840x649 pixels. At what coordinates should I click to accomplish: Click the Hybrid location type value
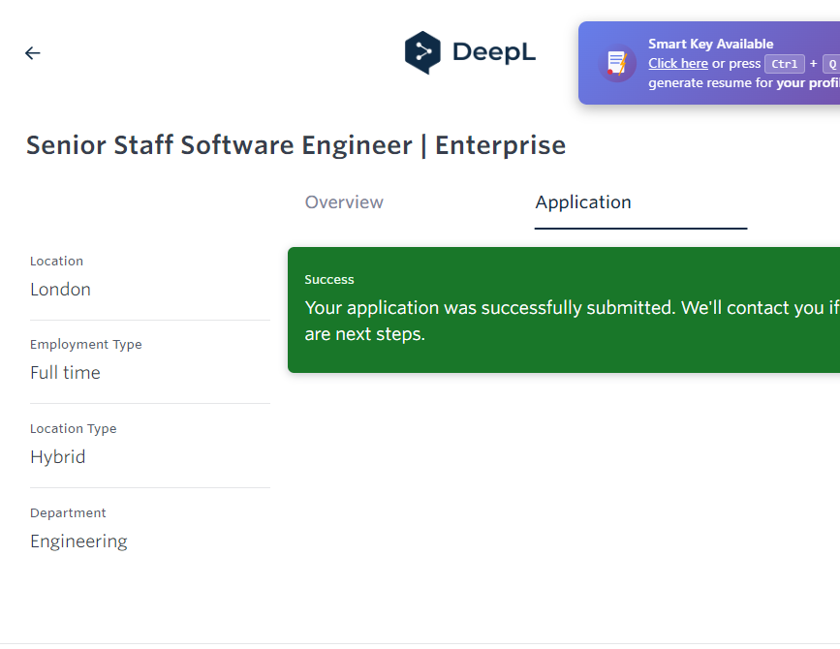57,457
